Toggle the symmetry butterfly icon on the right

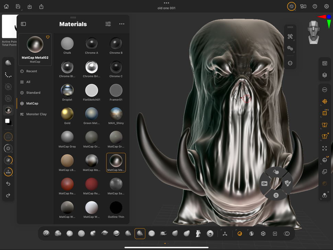tap(324, 125)
